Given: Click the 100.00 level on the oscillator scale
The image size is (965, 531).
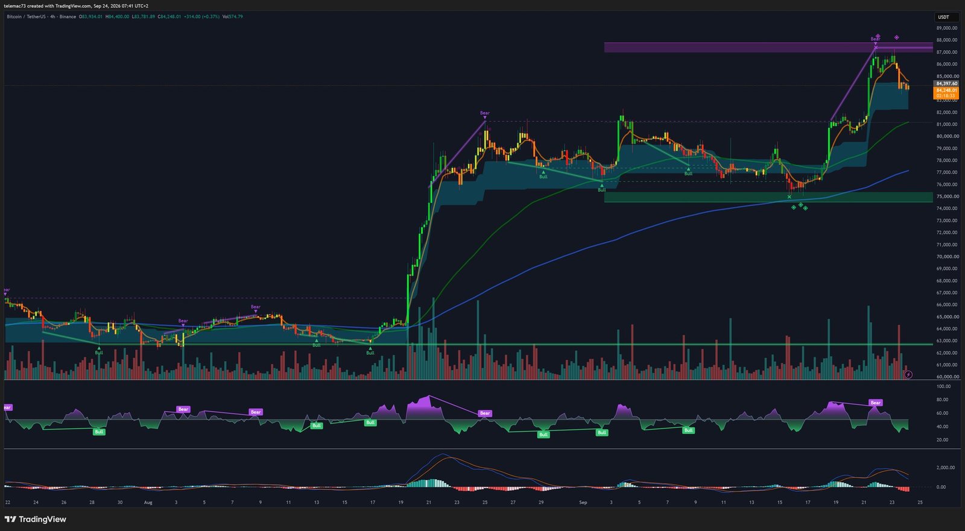Looking at the screenshot, I should point(943,386).
